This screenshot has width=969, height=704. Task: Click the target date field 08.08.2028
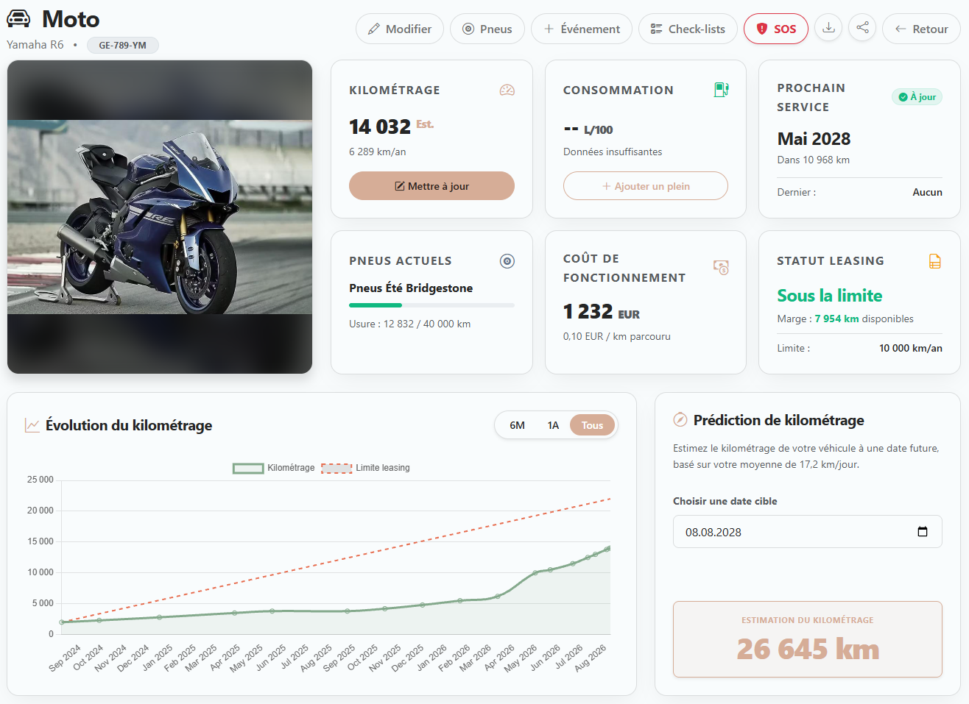pos(807,532)
